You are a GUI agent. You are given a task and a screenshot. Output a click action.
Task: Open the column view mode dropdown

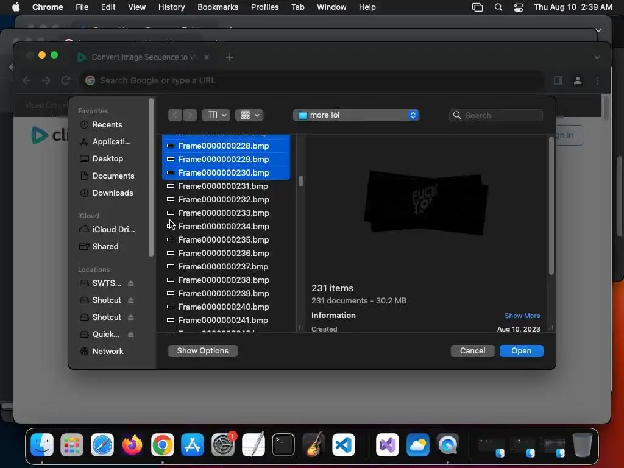(216, 115)
